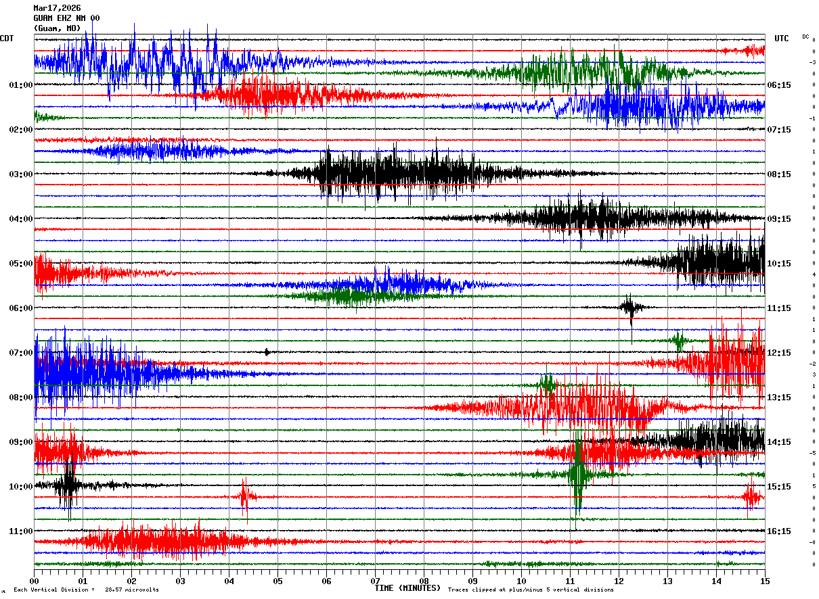The height and width of the screenshot is (599, 819).
Task: Click the 12:15 UTC row label
Action: coord(779,353)
